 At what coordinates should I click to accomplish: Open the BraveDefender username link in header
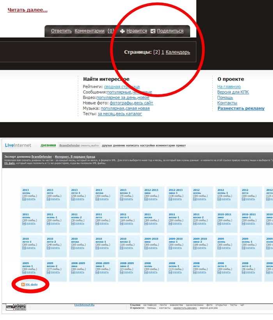[69, 145]
